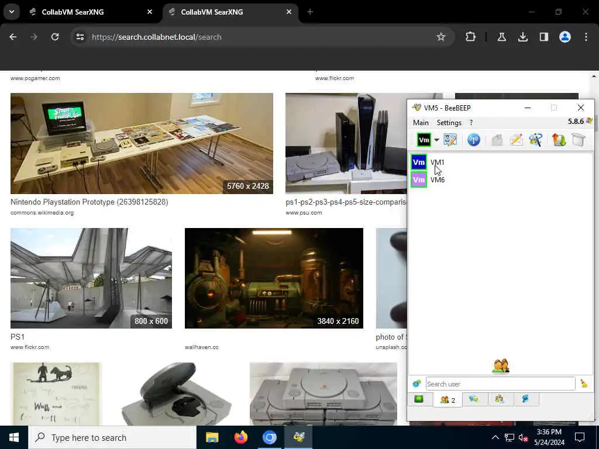Screen dimensions: 599x449
Task: Click the taskbar Type here to search box
Action: (112, 437)
